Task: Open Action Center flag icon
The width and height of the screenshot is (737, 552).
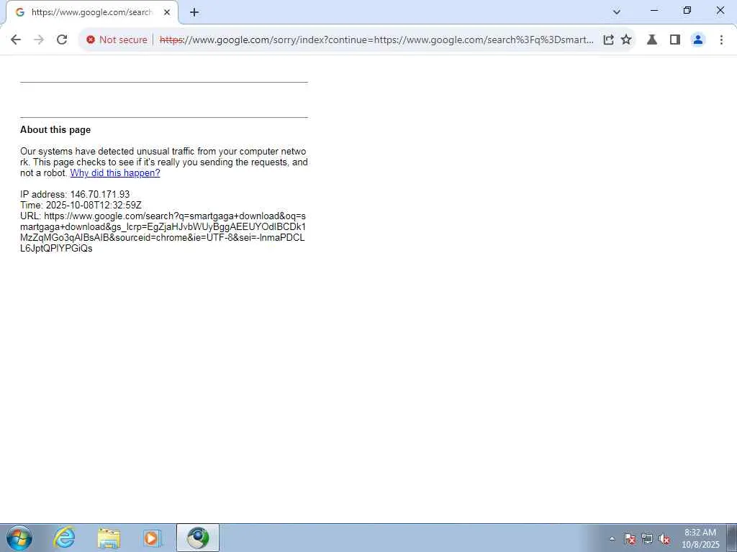Action: click(629, 538)
